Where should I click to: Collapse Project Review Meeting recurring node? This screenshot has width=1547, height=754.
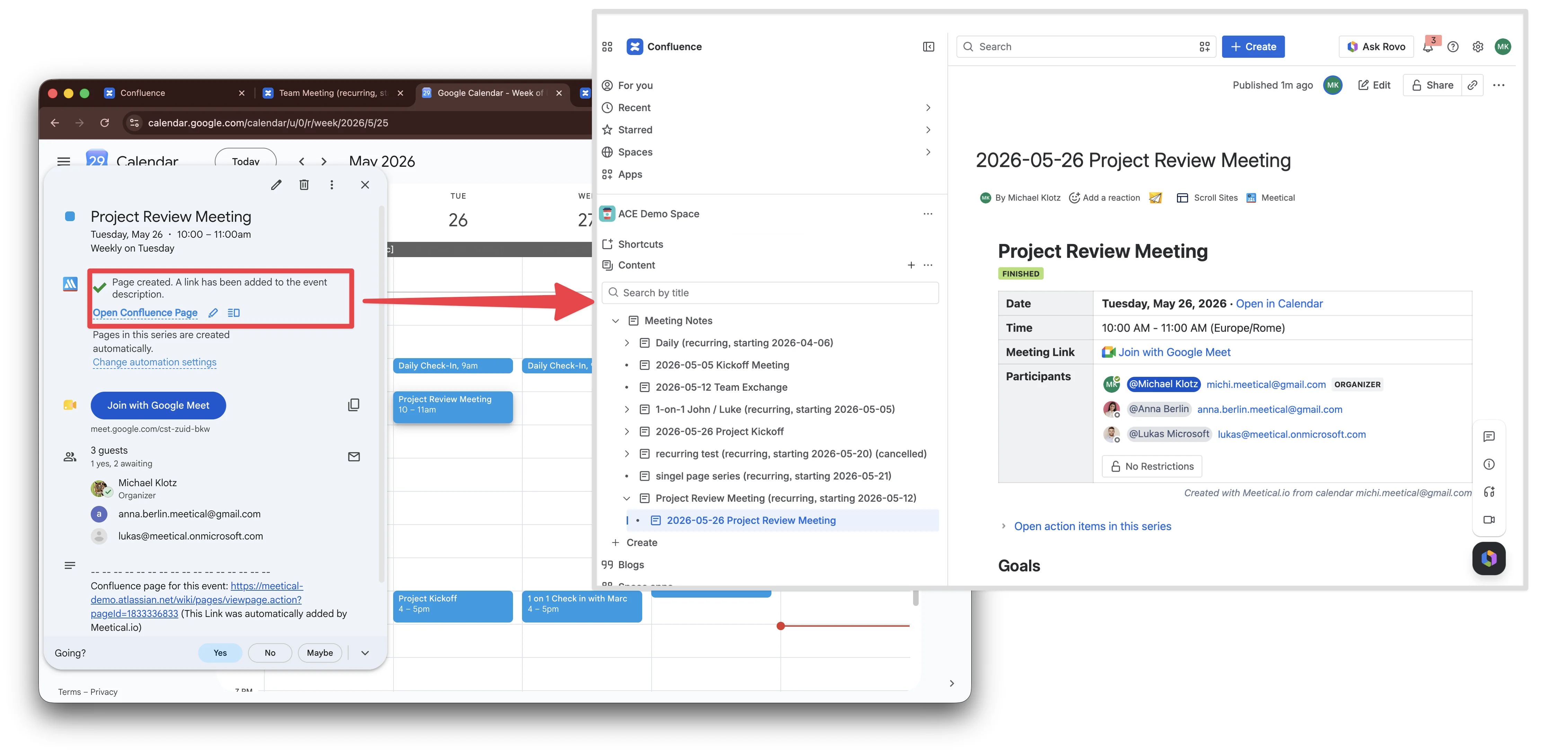[626, 498]
